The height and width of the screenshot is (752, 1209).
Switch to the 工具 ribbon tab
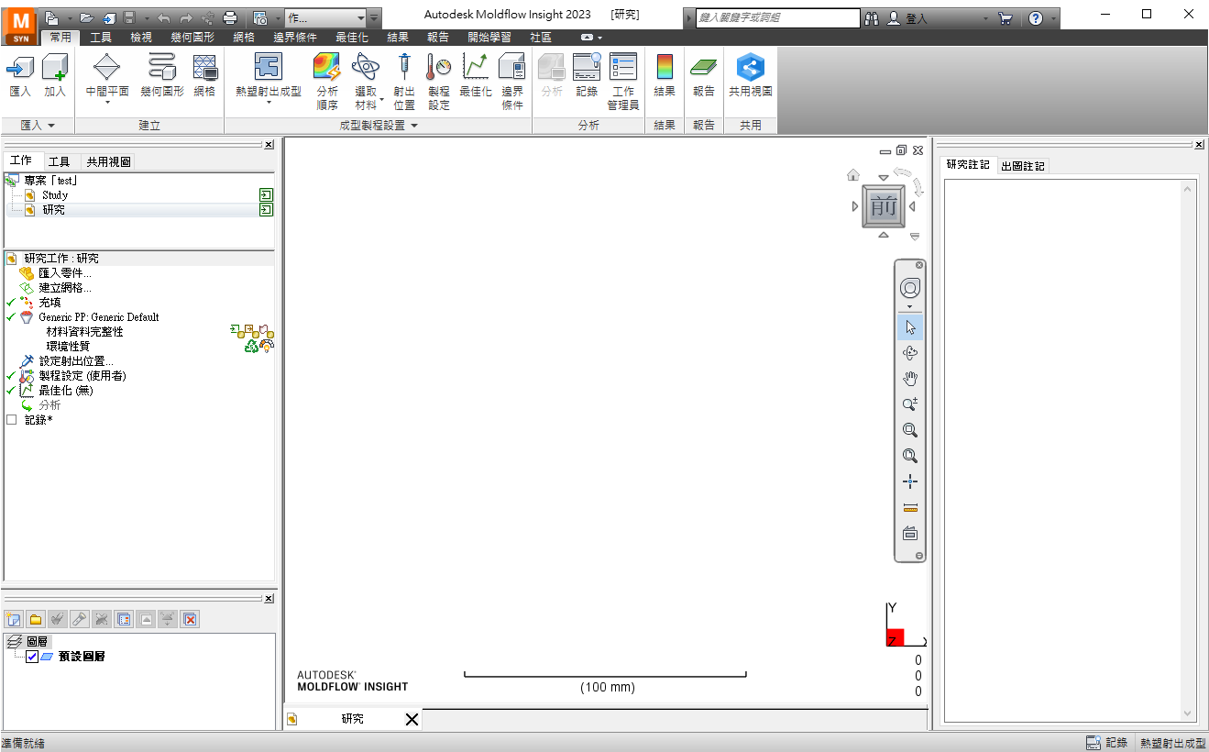101,38
